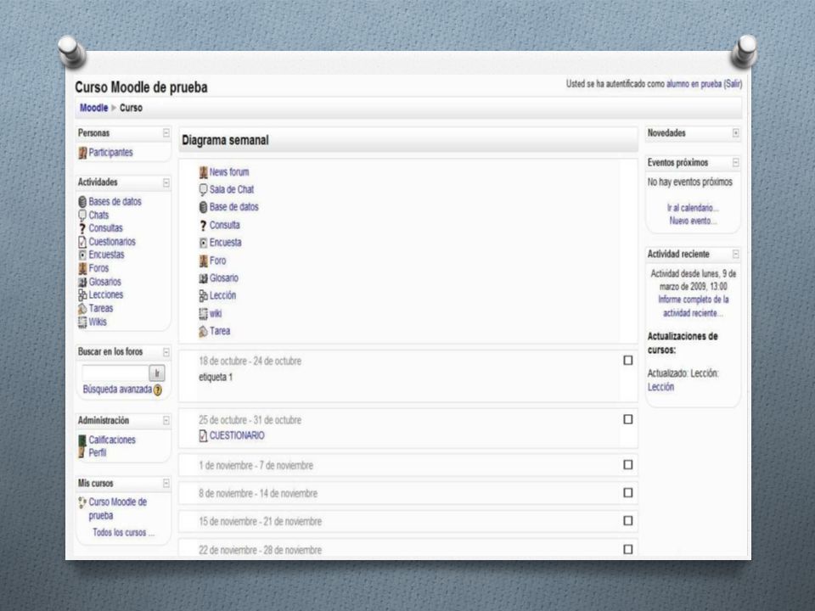The height and width of the screenshot is (611, 815).
Task: Click the News forum icon
Action: click(203, 172)
